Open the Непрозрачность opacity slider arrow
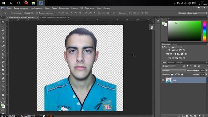The height and width of the screenshot is (117, 208). click(x=207, y=70)
